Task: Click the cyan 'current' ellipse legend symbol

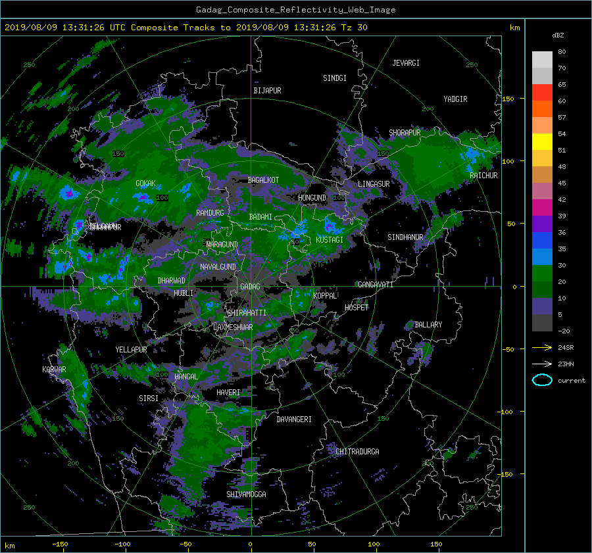Action: [542, 380]
